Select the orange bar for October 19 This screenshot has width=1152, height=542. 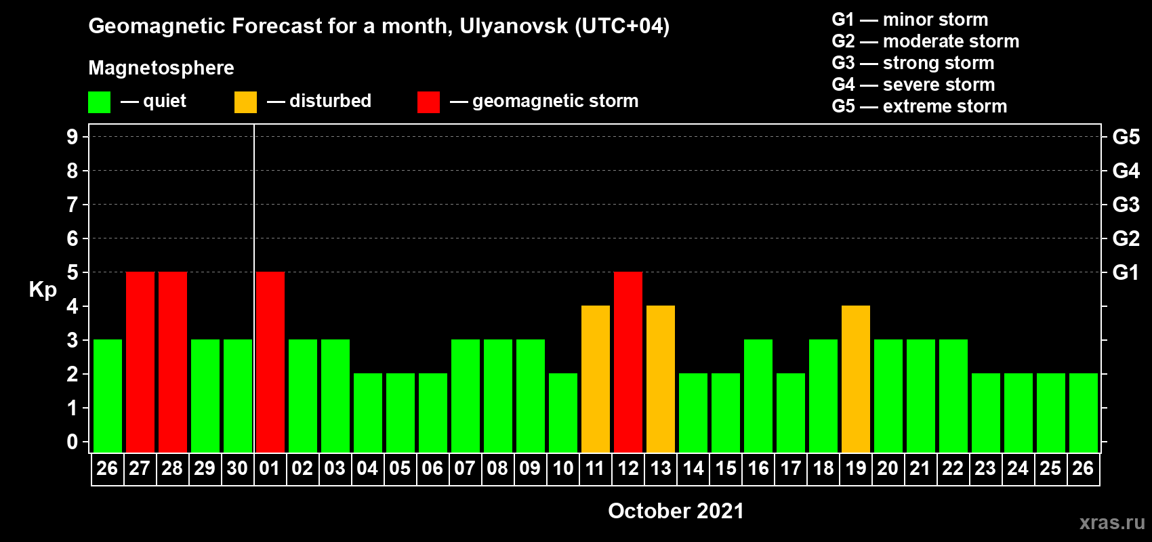pyautogui.click(x=856, y=379)
